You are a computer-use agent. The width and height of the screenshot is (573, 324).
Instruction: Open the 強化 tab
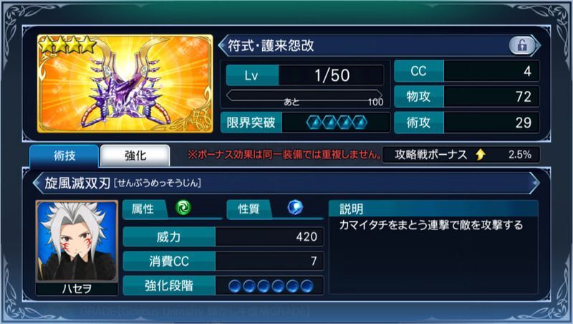pyautogui.click(x=135, y=156)
